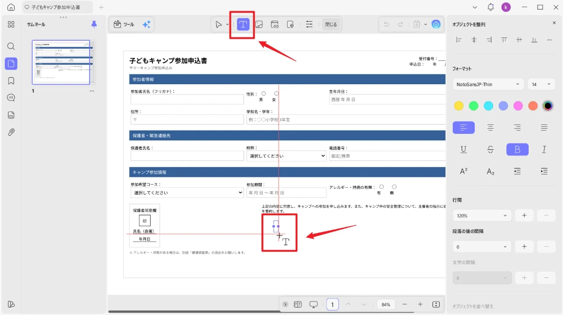The width and height of the screenshot is (563, 315).
Task: Select page 1 thumbnail
Action: tap(61, 62)
